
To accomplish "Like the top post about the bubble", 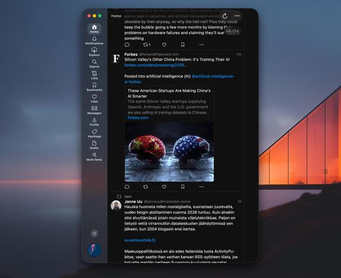I will click(x=164, y=44).
